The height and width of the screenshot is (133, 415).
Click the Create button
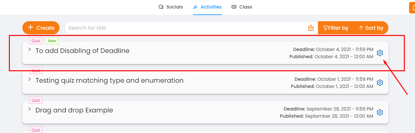tap(41, 28)
